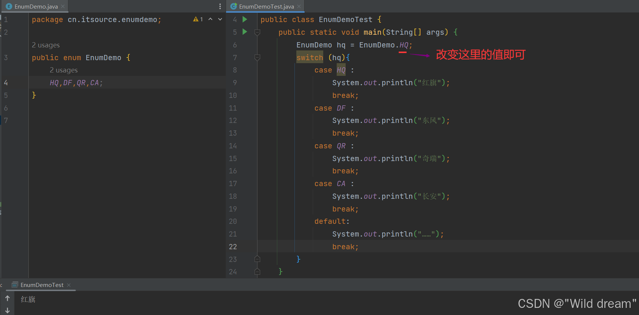Click the println("红旗") statement
This screenshot has width=639, height=315.
pyautogui.click(x=391, y=83)
